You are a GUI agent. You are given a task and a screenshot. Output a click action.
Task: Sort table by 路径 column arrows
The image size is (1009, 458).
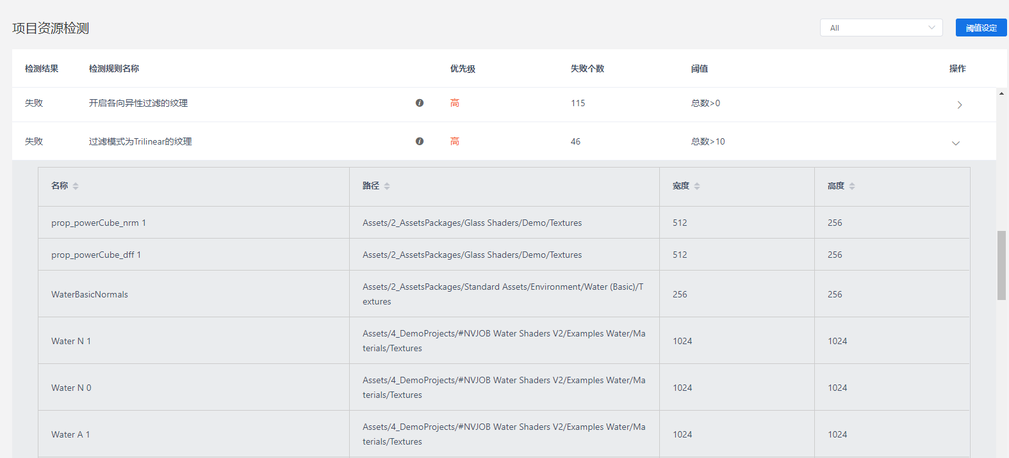click(x=387, y=186)
